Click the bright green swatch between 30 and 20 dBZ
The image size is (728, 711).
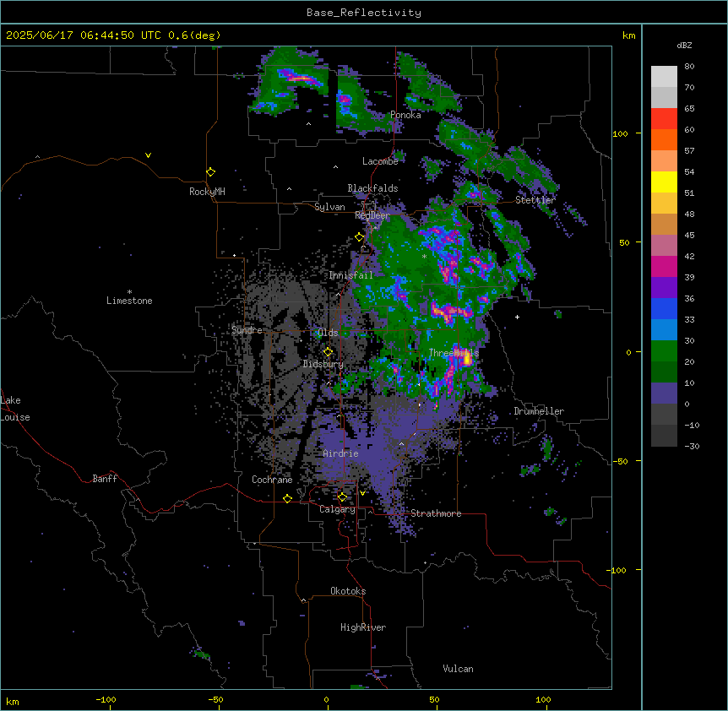tap(664, 351)
